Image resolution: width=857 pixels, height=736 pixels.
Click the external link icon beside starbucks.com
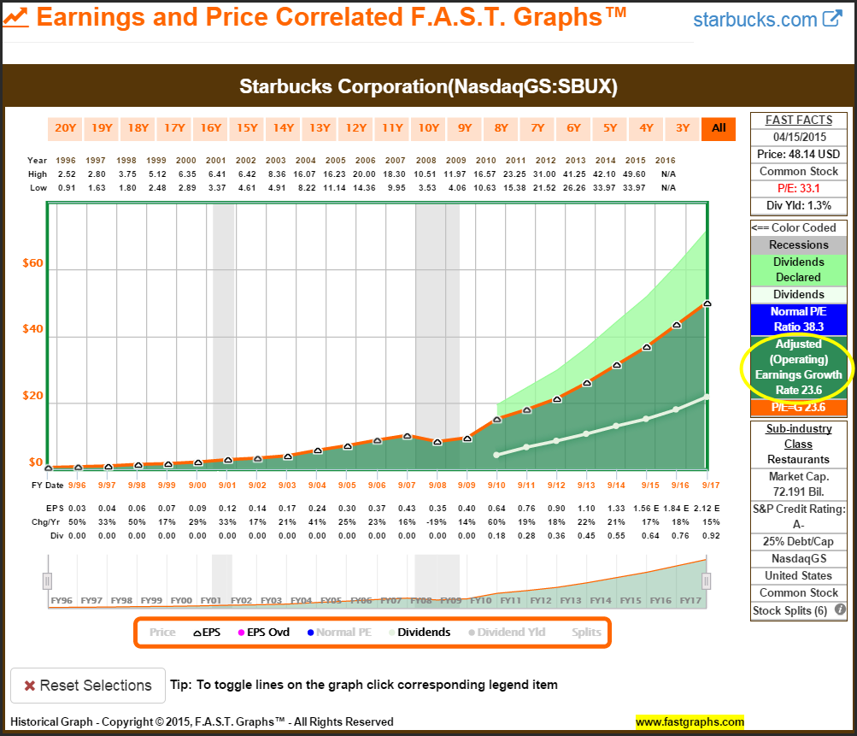pos(832,19)
